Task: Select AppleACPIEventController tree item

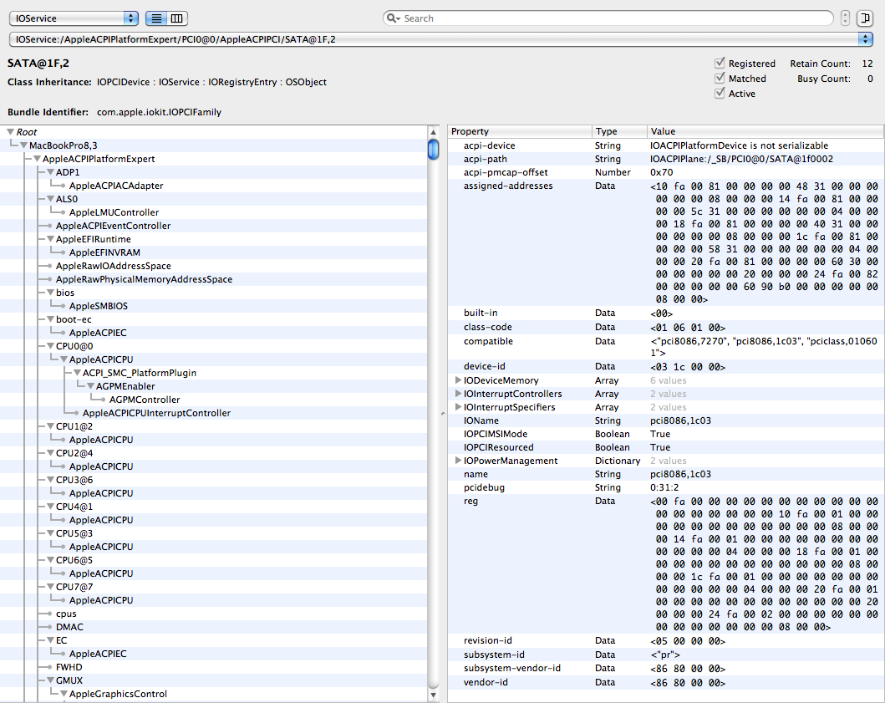Action: click(x=113, y=226)
